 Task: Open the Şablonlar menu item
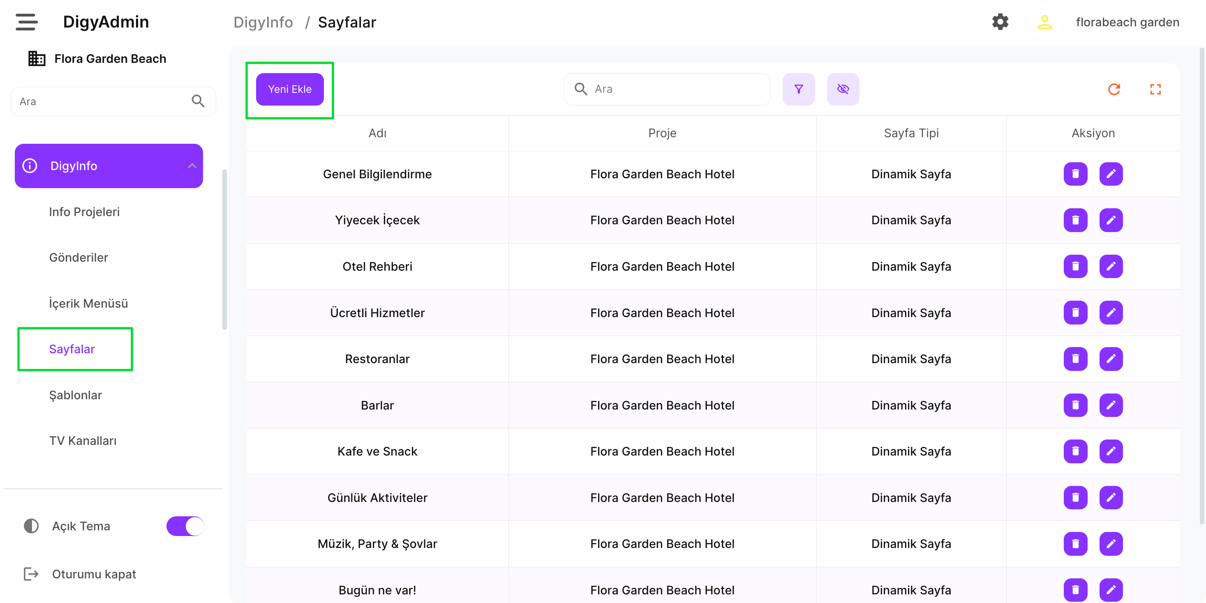[x=75, y=395]
